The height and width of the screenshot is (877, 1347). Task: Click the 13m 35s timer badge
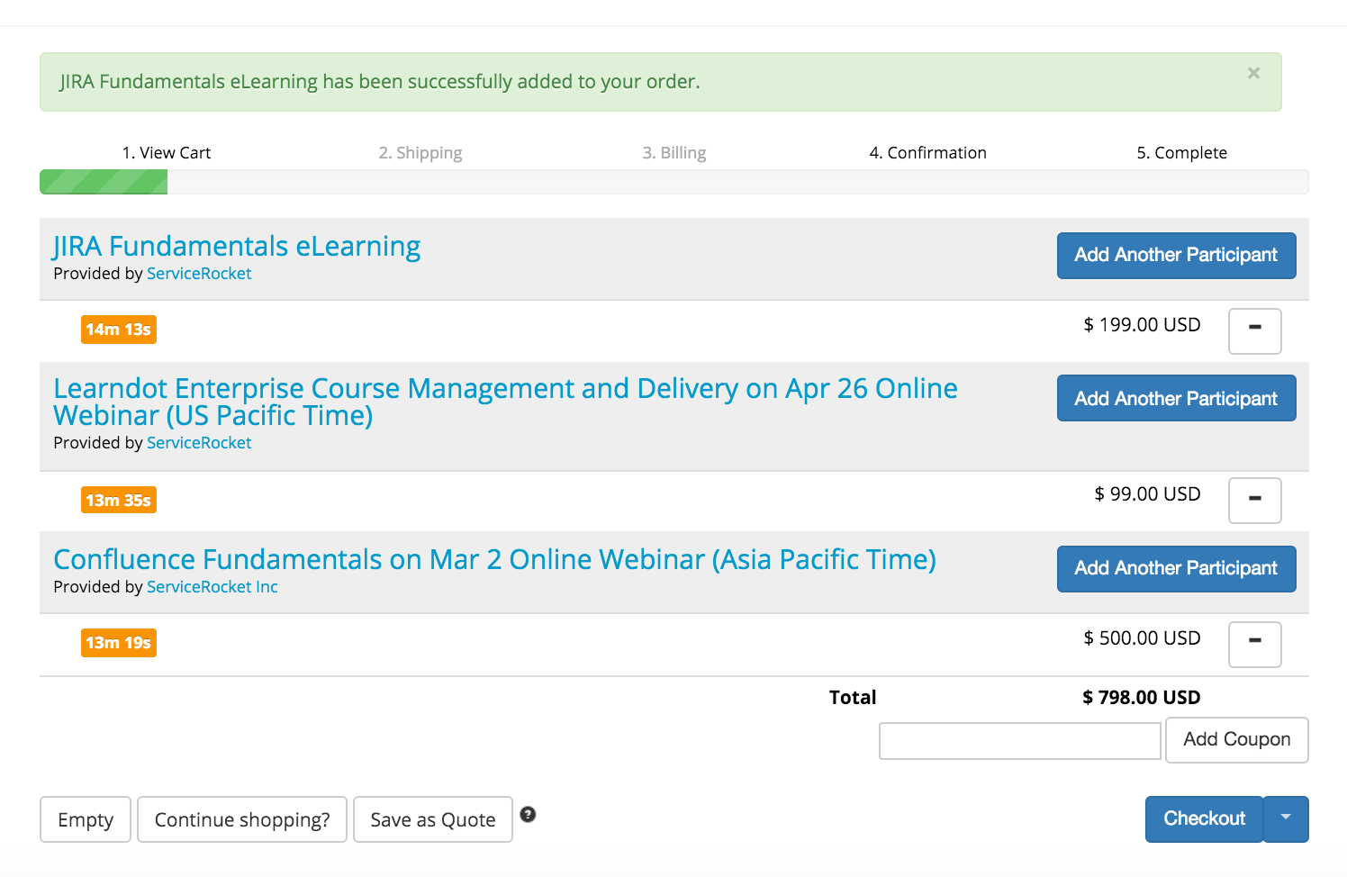pos(119,500)
